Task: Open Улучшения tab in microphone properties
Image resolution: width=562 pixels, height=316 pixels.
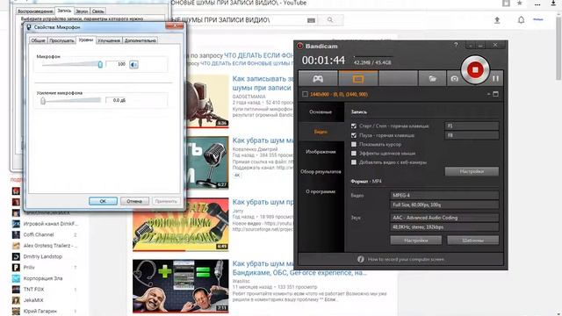Action: (x=109, y=40)
